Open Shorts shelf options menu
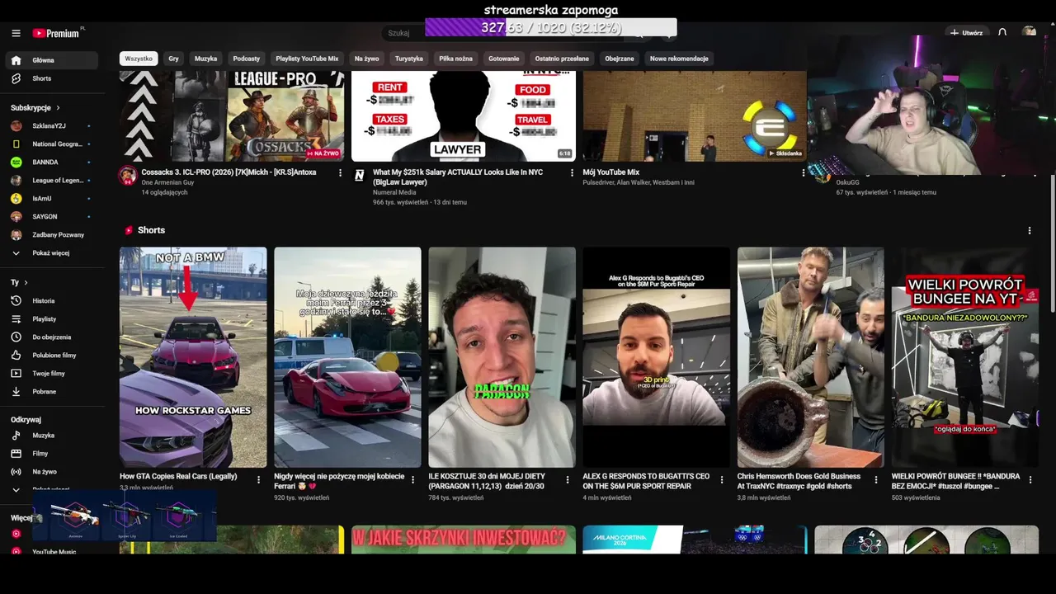Image resolution: width=1056 pixels, height=594 pixels. pyautogui.click(x=1029, y=231)
